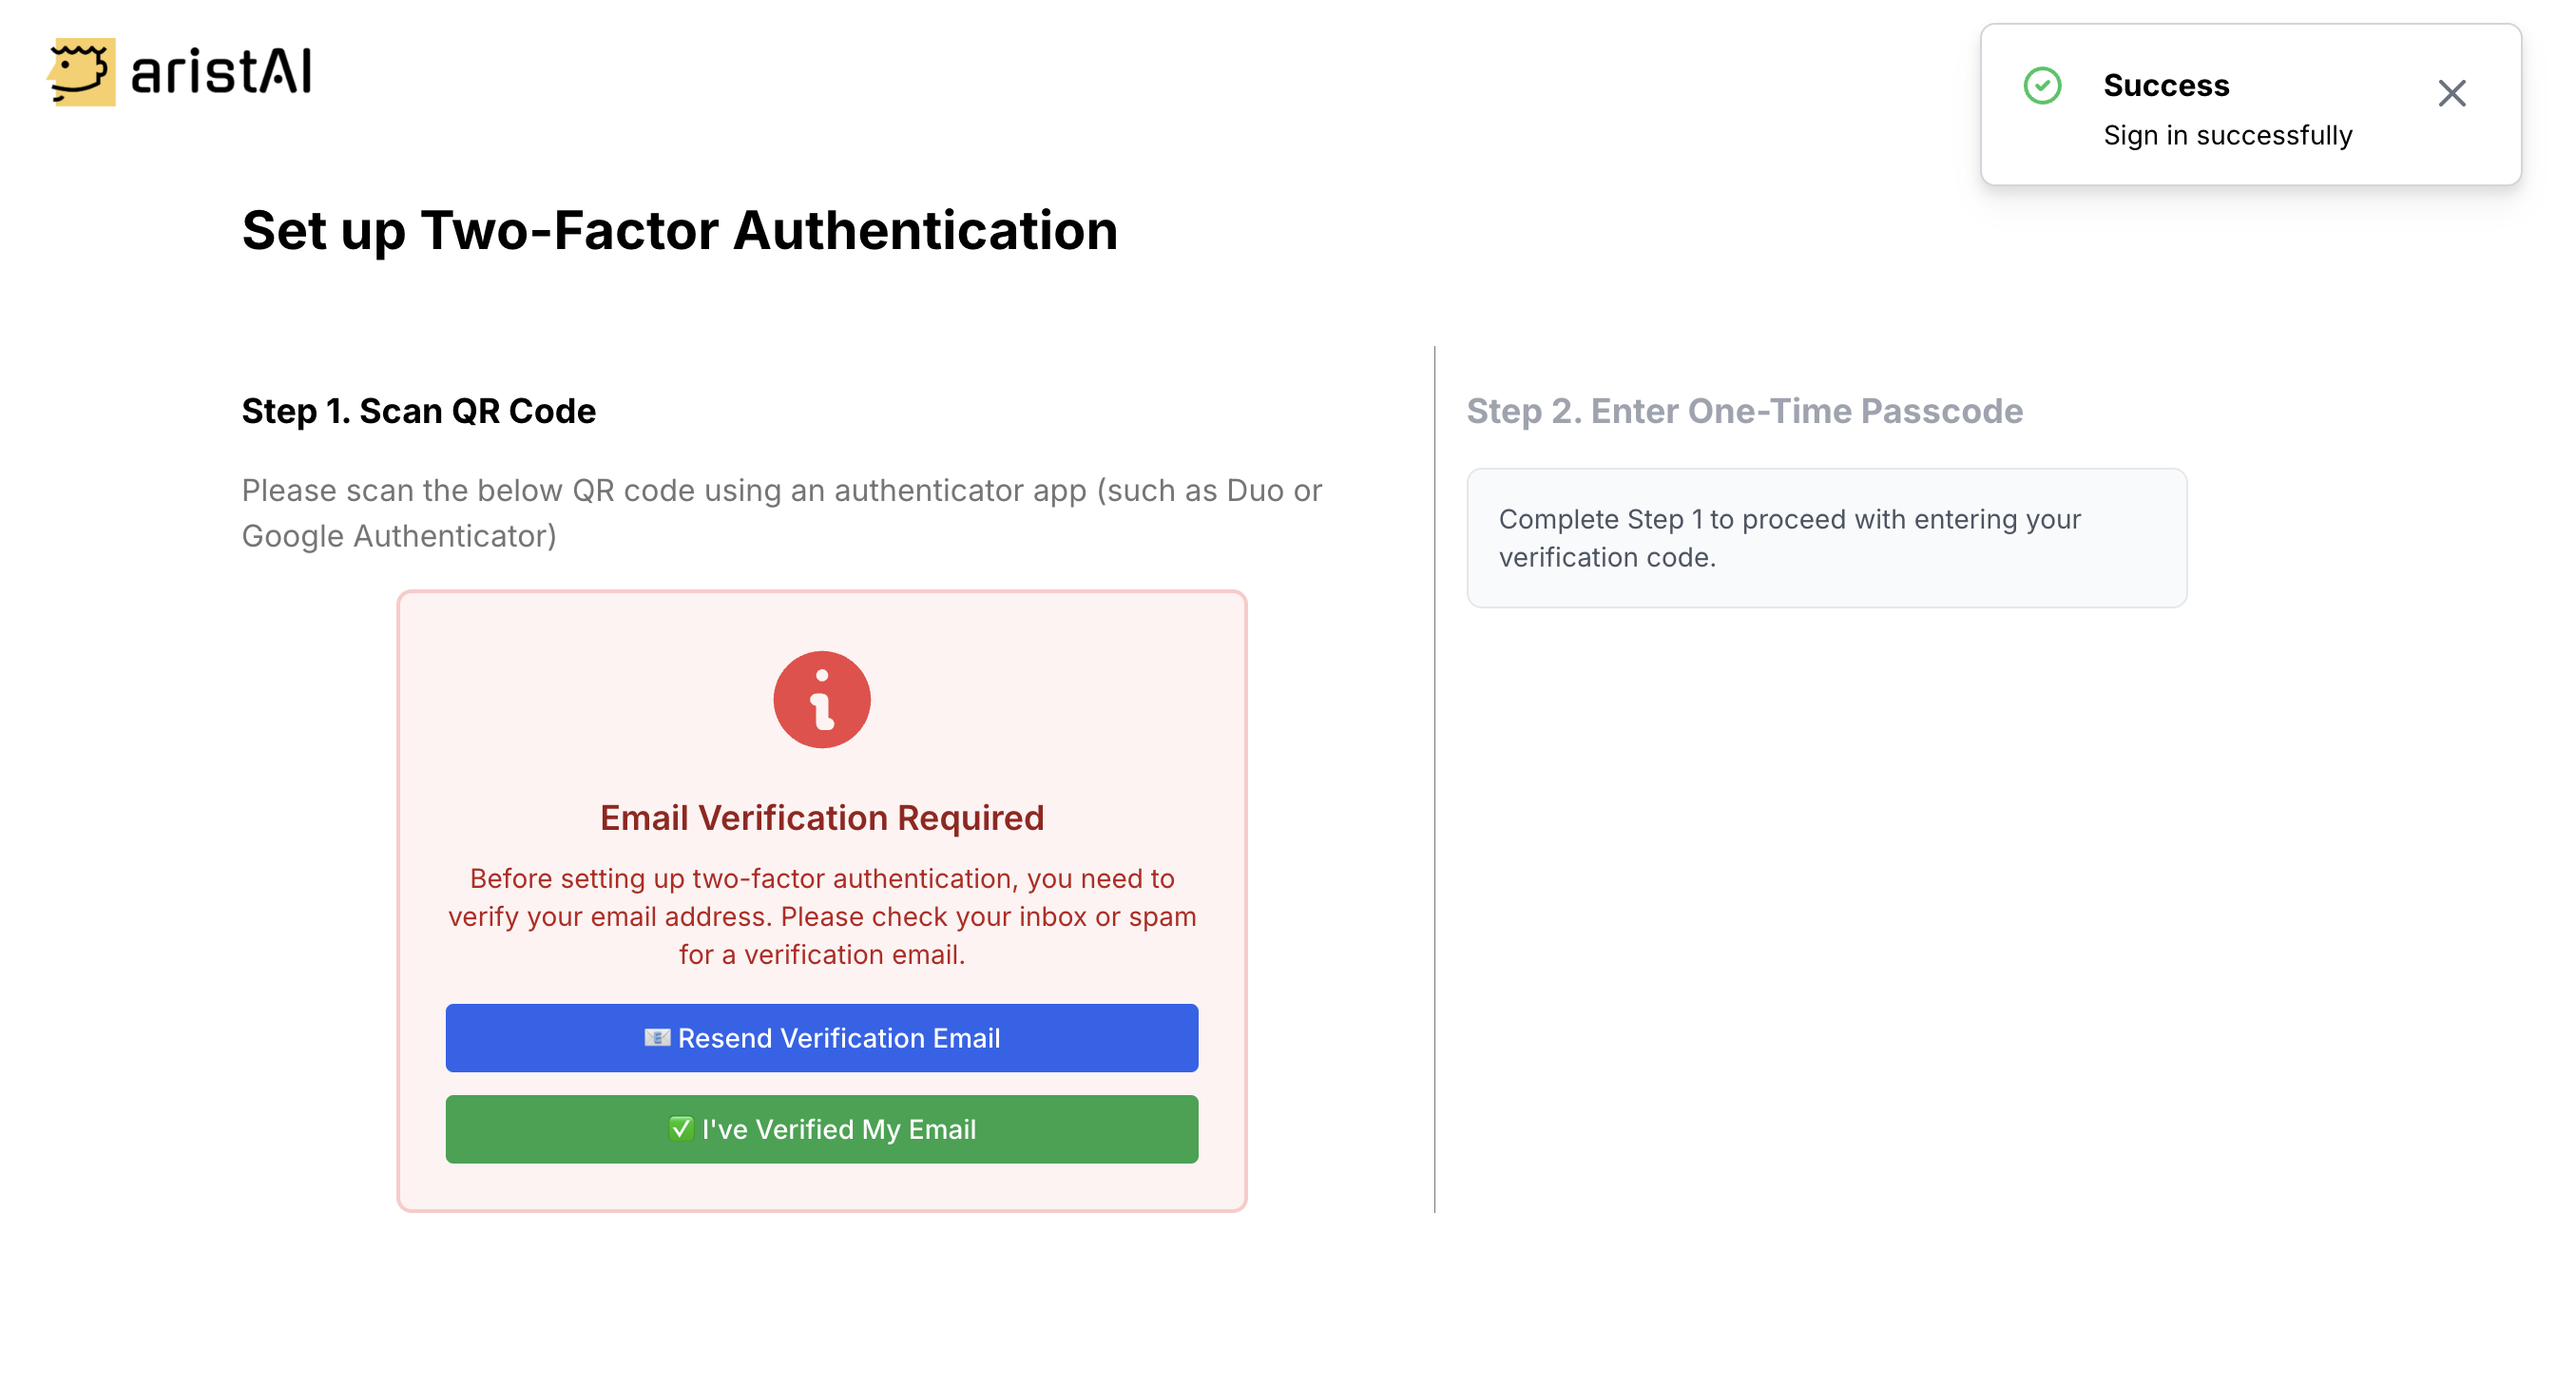Select the email verification warning text
The height and width of the screenshot is (1386, 2576).
click(x=822, y=916)
